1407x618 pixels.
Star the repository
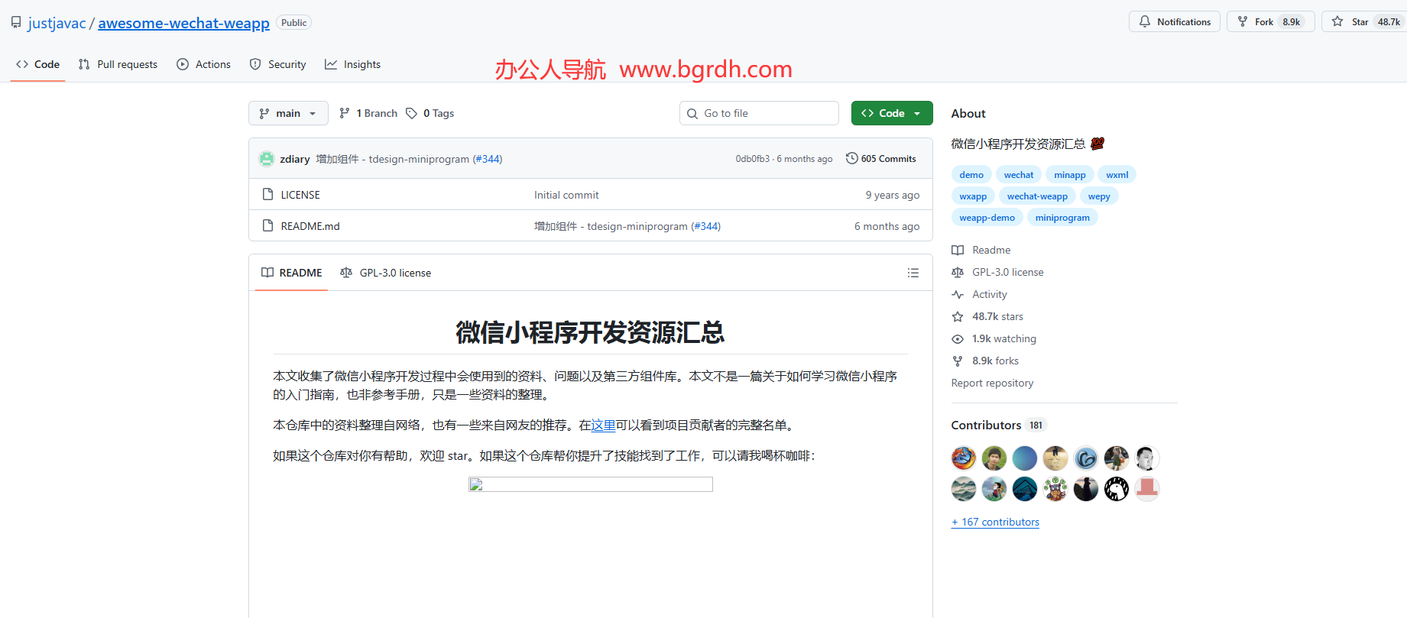1365,21
